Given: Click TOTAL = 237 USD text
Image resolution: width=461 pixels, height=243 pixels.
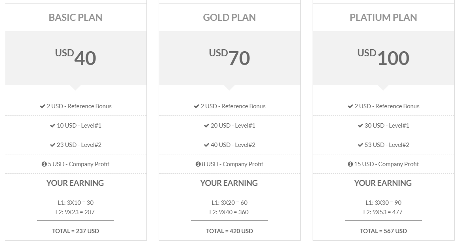Looking at the screenshot, I should tap(75, 231).
